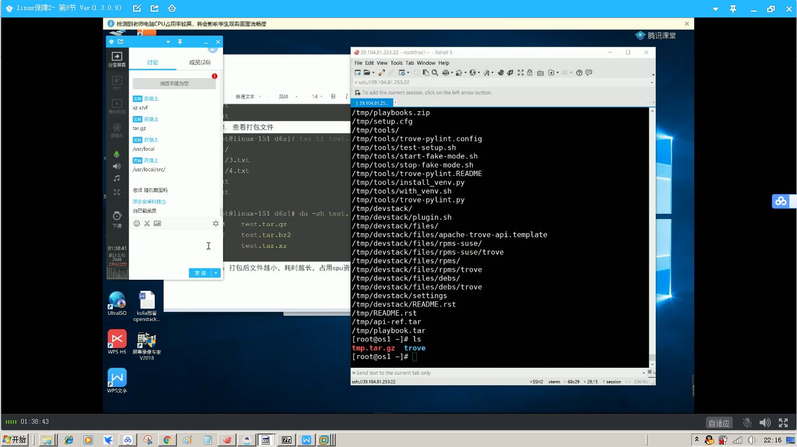Click 萍乡安卓科技 username link in chat
797x447 pixels.
click(149, 202)
